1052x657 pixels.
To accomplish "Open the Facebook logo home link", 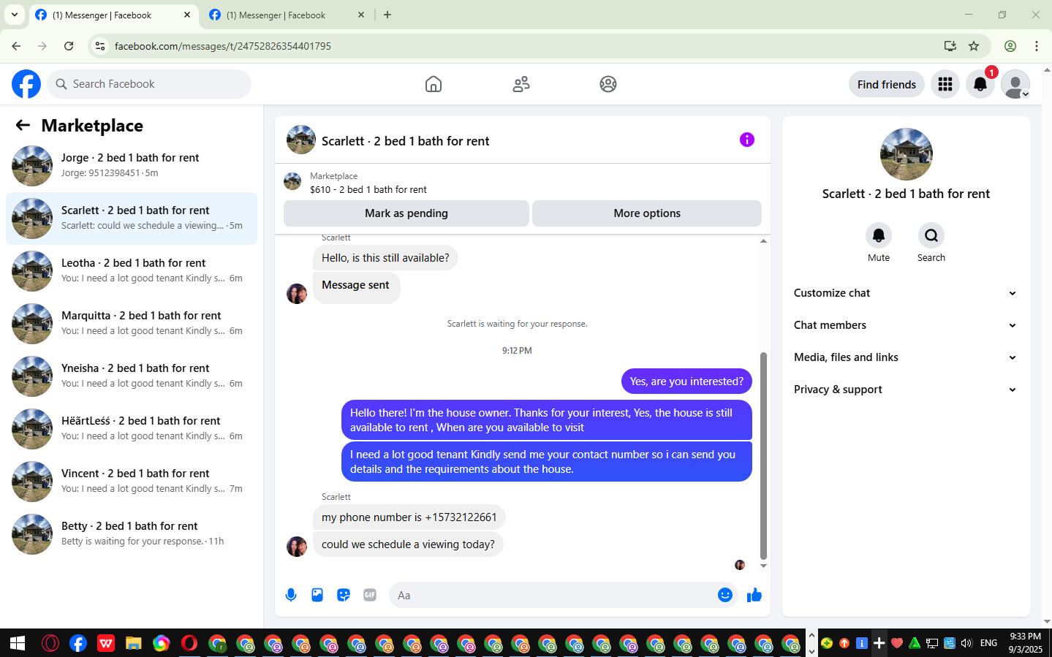I will tap(26, 84).
